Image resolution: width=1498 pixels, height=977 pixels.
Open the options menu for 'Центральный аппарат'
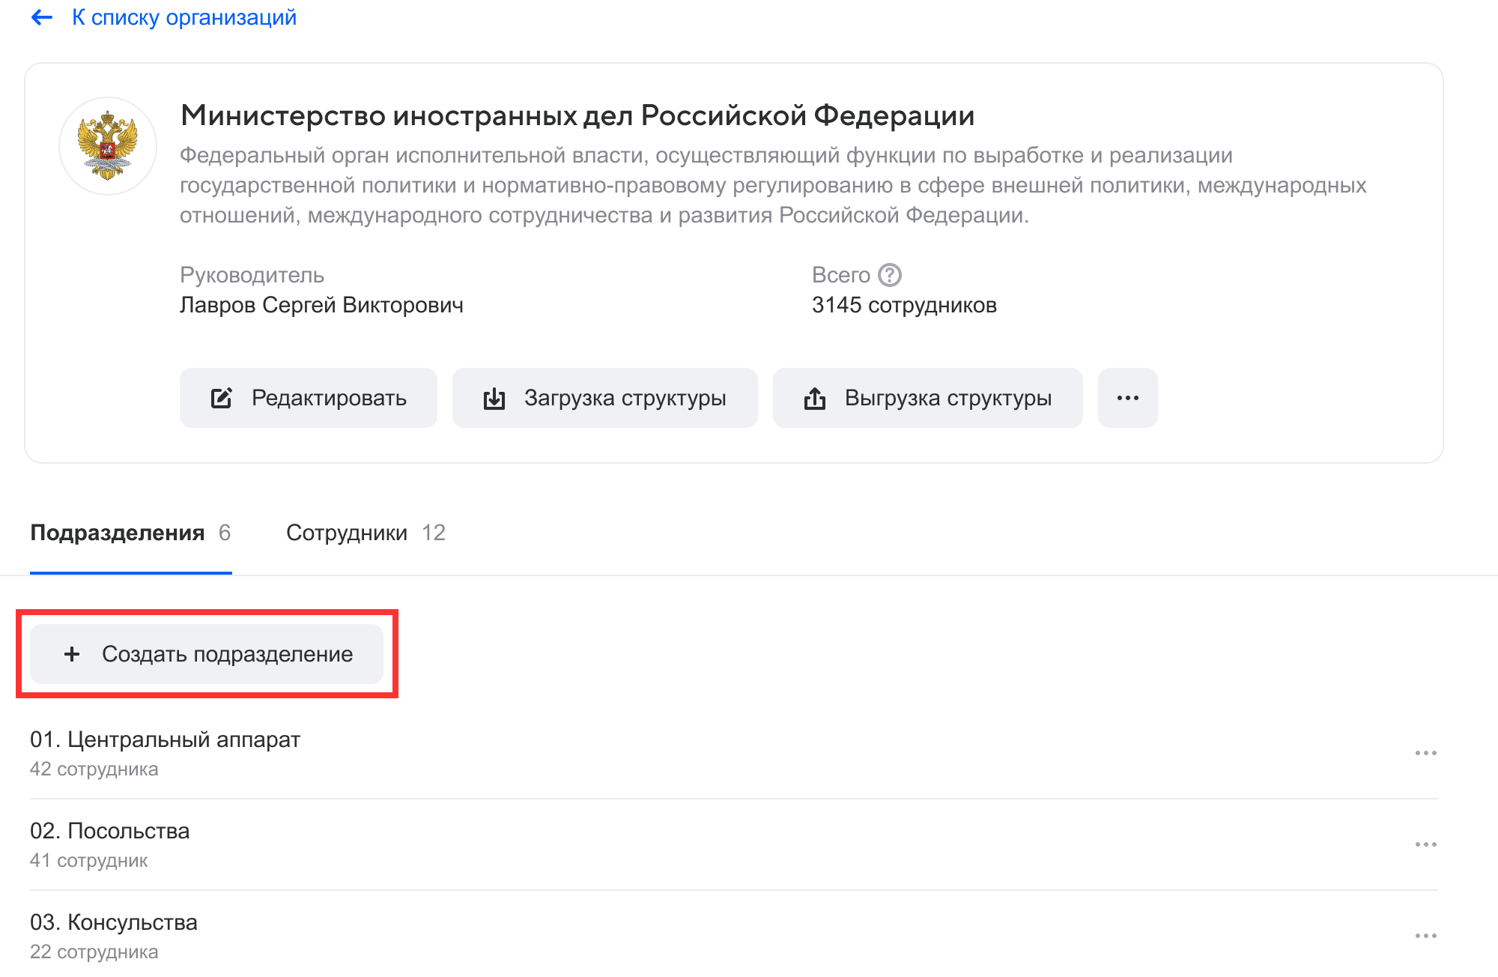pyautogui.click(x=1425, y=753)
